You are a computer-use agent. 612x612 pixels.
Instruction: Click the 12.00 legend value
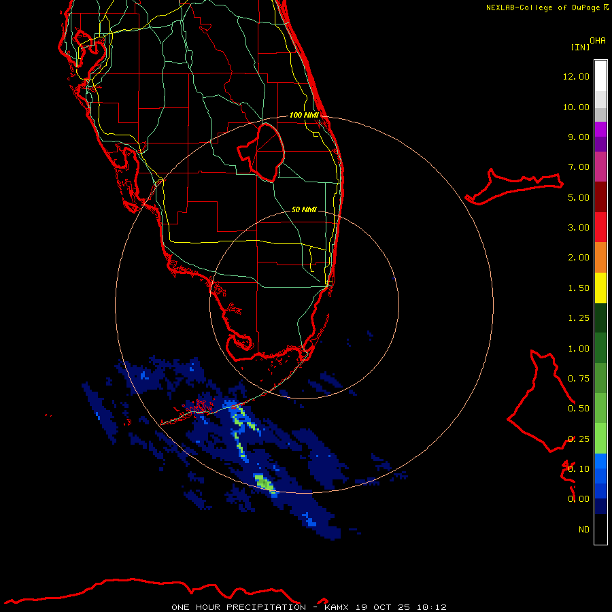pyautogui.click(x=576, y=76)
